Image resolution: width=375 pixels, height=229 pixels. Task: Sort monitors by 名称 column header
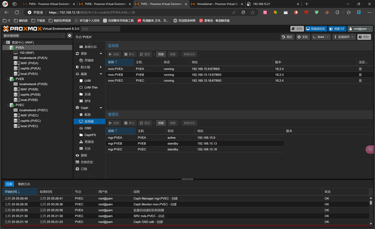pyautogui.click(x=120, y=62)
